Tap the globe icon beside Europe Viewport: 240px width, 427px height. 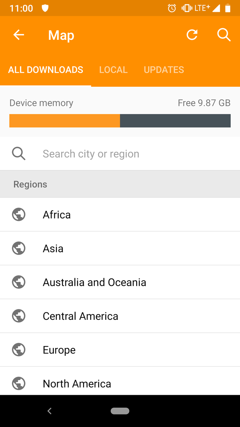(x=19, y=350)
